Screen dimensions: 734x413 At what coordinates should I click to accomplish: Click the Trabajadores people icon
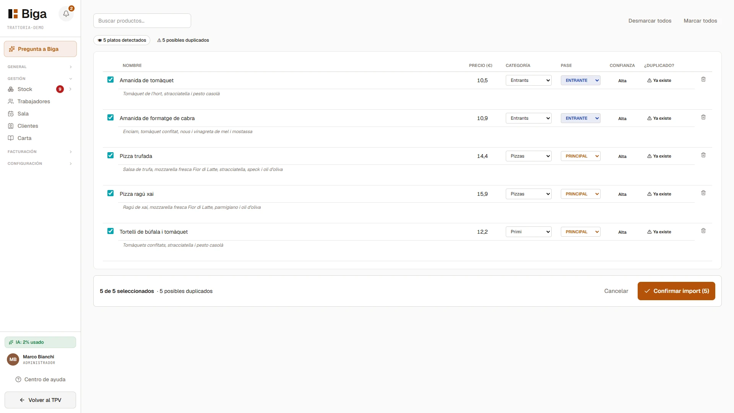(11, 101)
